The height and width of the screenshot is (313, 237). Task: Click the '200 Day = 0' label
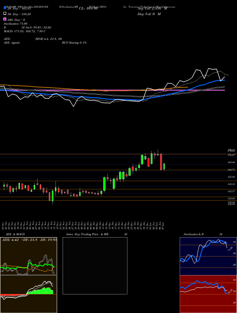click(x=16, y=20)
